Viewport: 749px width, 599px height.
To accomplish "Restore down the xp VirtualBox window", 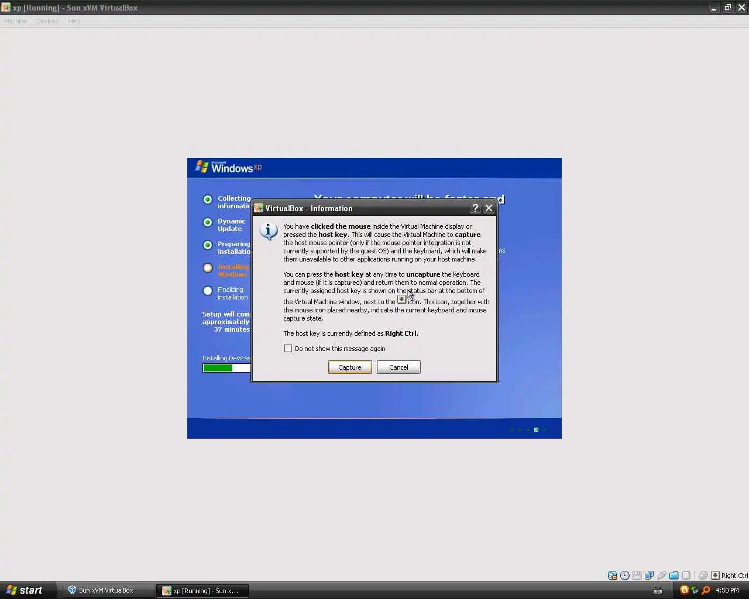I will (727, 8).
